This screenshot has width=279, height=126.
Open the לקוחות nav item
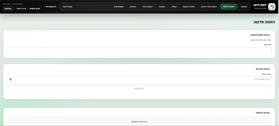(244, 7)
